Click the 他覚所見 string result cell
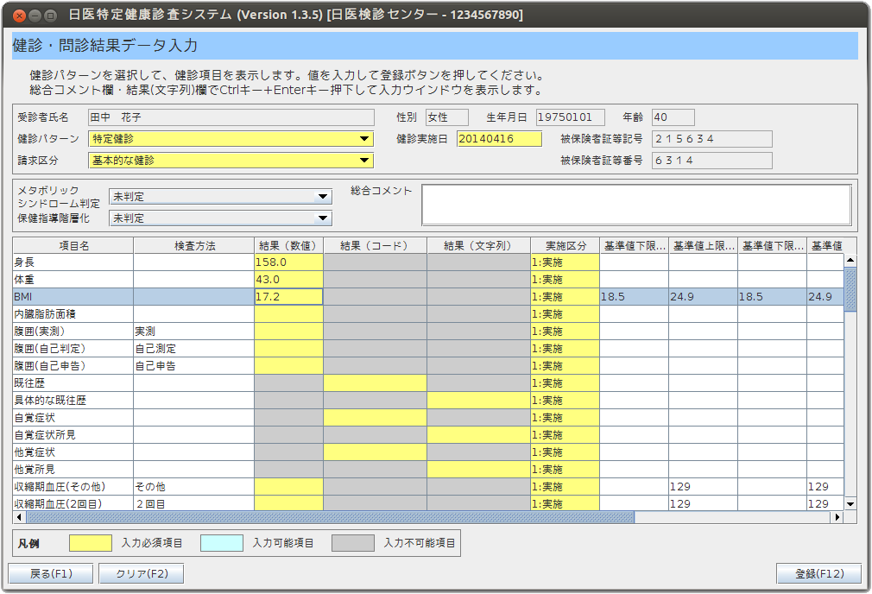 point(478,469)
